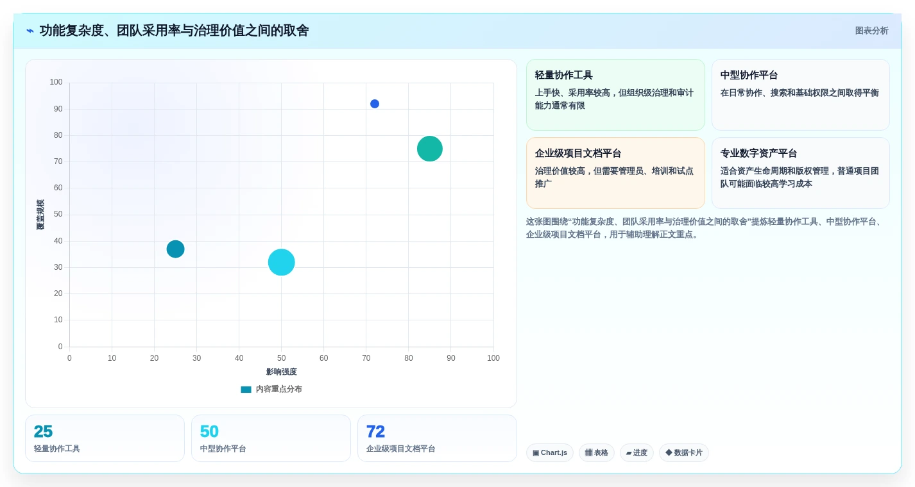The height and width of the screenshot is (487, 915).
Task: Open the 中型协作平台 description card
Action: pos(801,95)
